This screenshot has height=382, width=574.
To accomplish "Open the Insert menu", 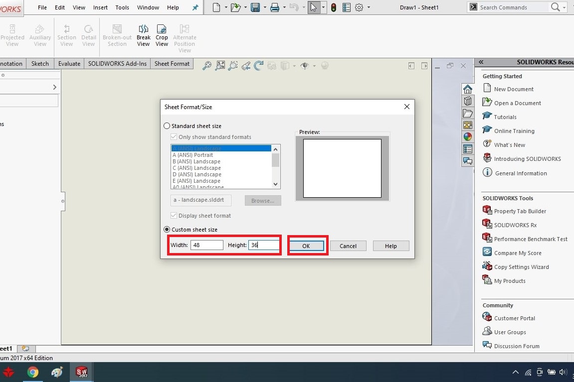I will (x=100, y=7).
